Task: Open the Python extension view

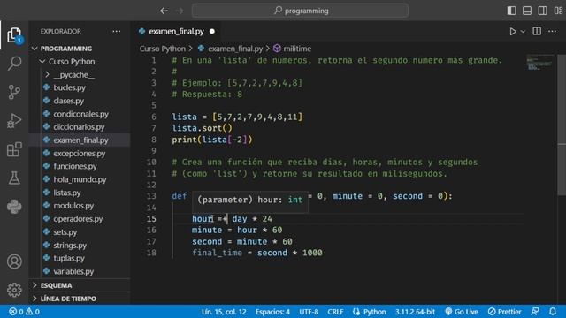Action: 14,207
